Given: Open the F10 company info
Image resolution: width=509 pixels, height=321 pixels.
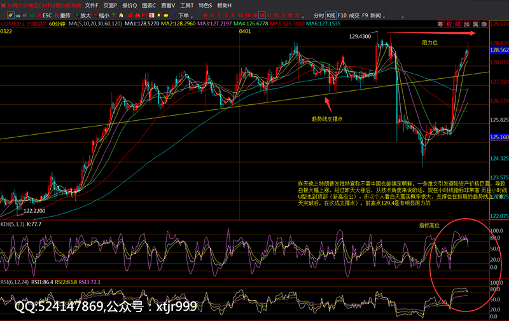Looking at the screenshot, I should [x=342, y=15].
